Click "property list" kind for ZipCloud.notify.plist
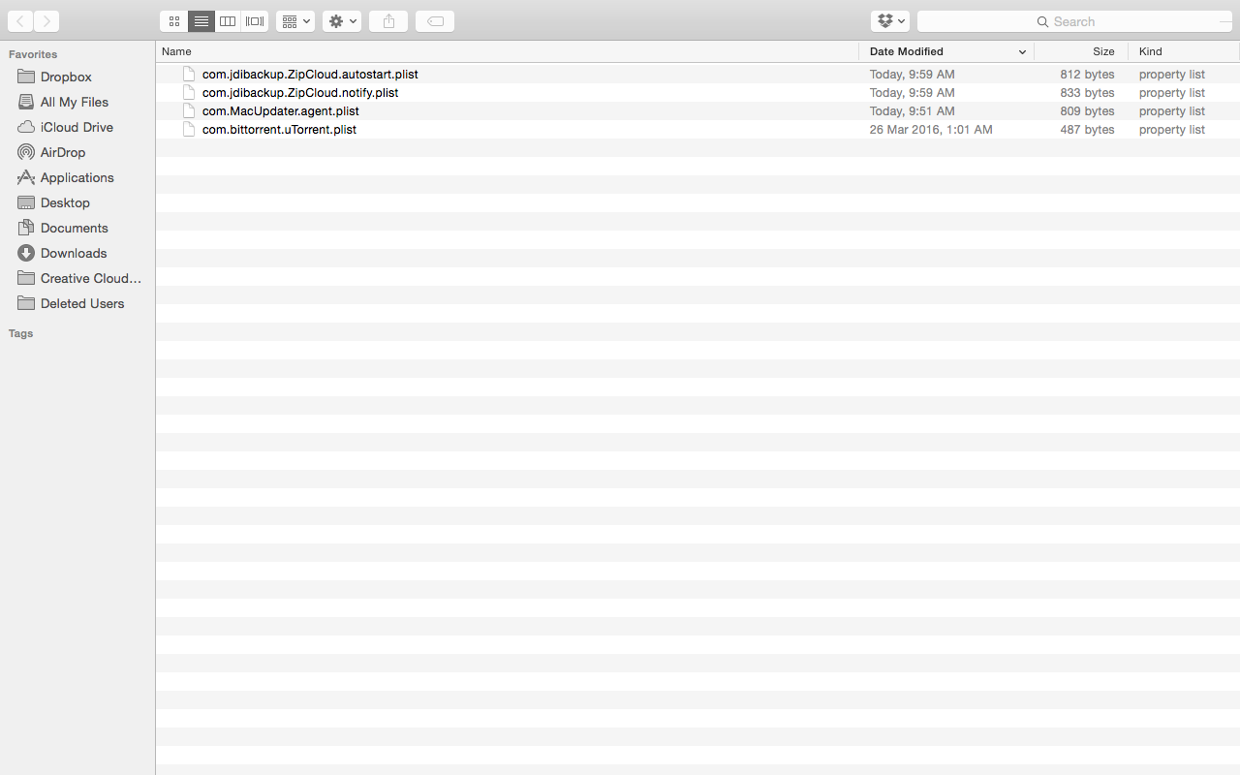 pos(1172,93)
